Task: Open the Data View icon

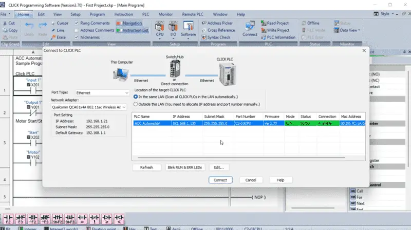Action: coord(337,30)
